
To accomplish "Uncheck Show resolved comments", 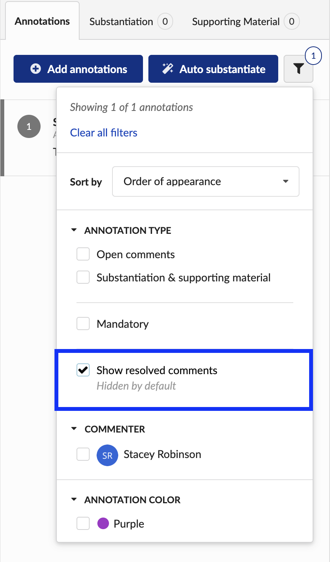I will (83, 370).
